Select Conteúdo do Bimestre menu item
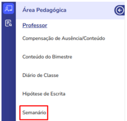 pos(47,57)
